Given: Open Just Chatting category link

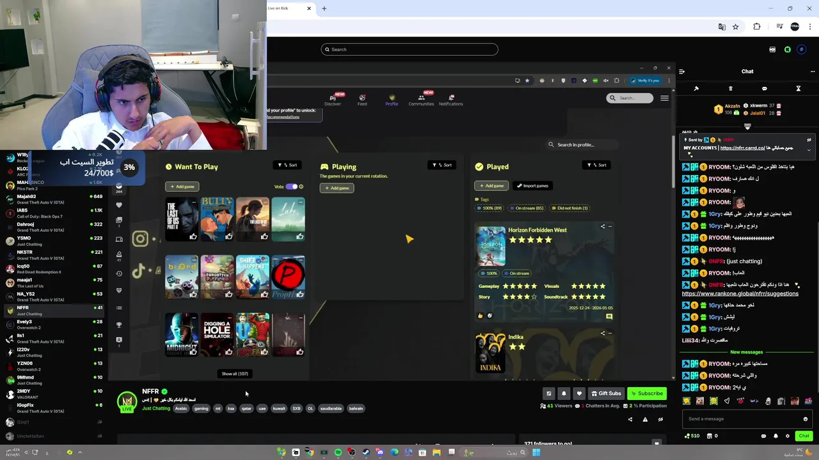Looking at the screenshot, I should 156,409.
